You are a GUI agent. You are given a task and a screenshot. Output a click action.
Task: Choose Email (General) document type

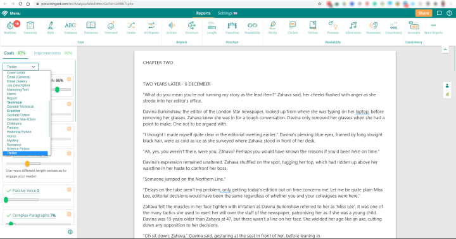[18, 77]
